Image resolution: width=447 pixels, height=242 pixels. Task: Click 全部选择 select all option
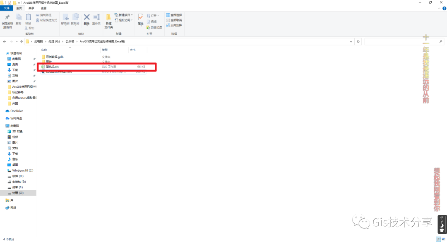click(x=174, y=15)
